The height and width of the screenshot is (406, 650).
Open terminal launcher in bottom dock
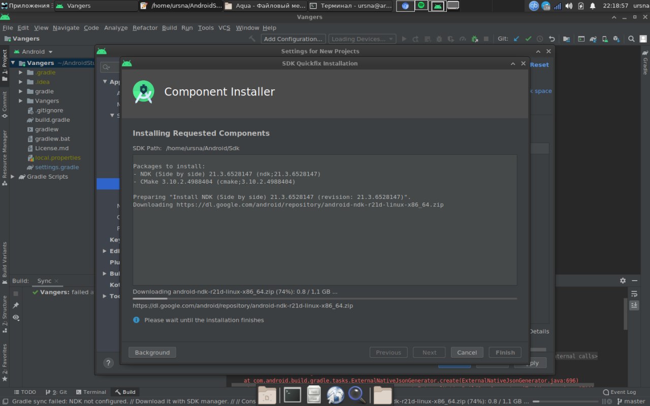tap(292, 394)
